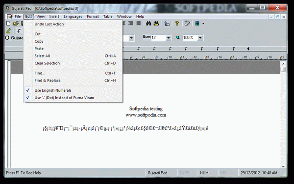Click the garbled symbol text line
The width and height of the screenshot is (294, 184).
tap(125, 129)
